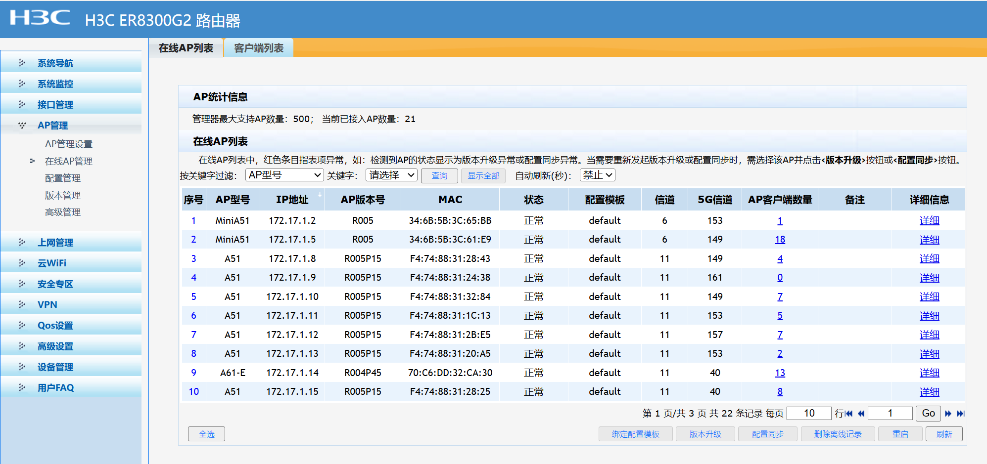Viewport: 987px width, 464px height.
Task: Click the previous page arrow icon
Action: click(x=861, y=414)
